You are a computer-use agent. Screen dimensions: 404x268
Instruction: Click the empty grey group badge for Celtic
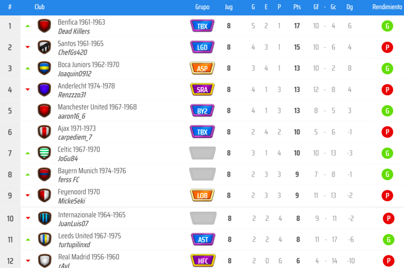click(202, 153)
